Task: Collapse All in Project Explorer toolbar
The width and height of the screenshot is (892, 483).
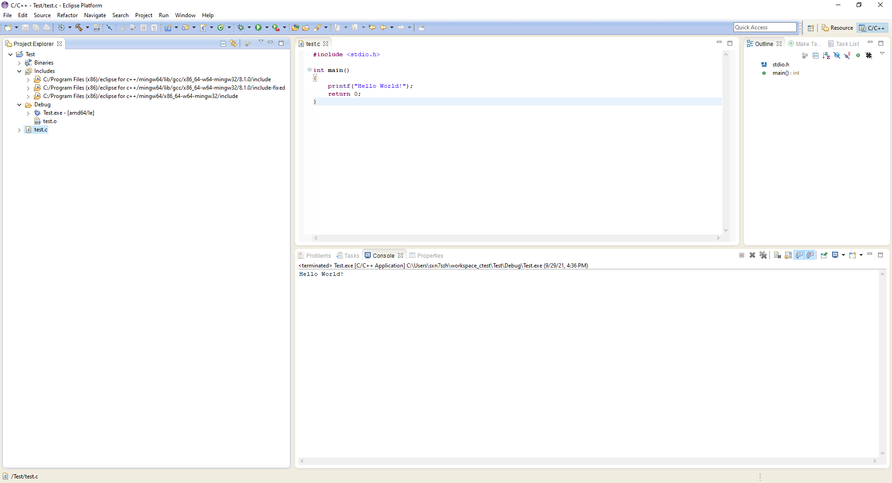Action: click(223, 44)
